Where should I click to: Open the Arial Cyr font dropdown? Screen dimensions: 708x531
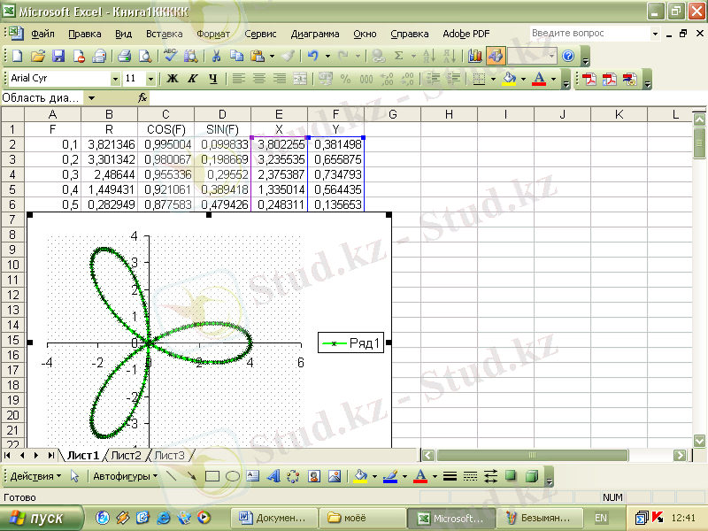tap(115, 79)
